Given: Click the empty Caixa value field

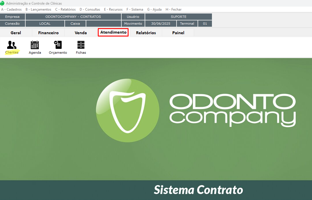Looking at the screenshot, I should (x=104, y=24).
